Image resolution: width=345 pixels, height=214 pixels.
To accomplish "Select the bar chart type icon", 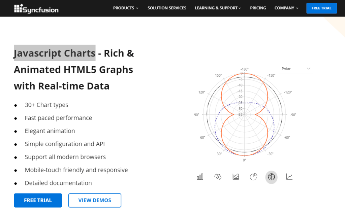I will (200, 177).
